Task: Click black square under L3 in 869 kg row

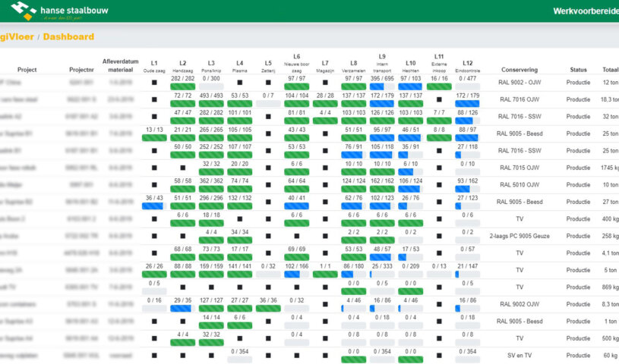Action: pyautogui.click(x=211, y=287)
